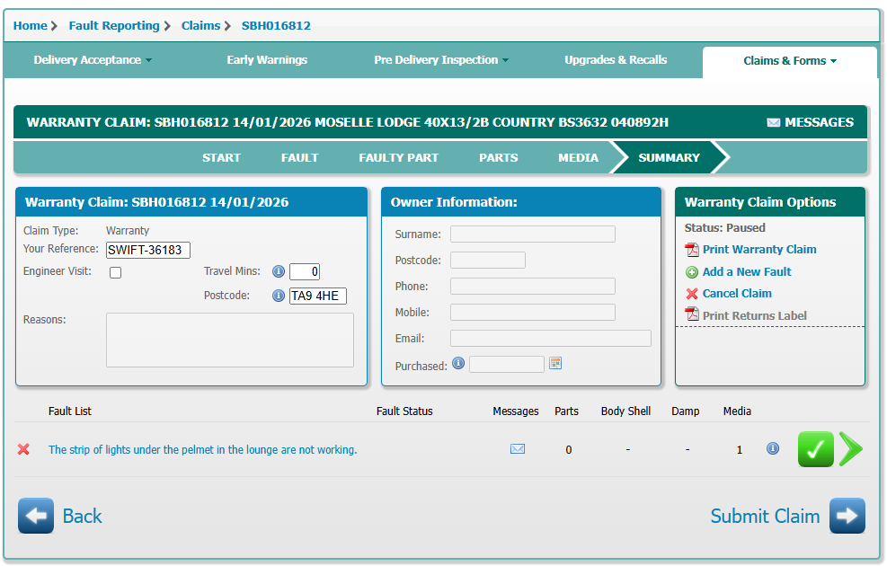The height and width of the screenshot is (566, 887).
Task: Switch to the Early Warnings tab
Action: click(267, 60)
